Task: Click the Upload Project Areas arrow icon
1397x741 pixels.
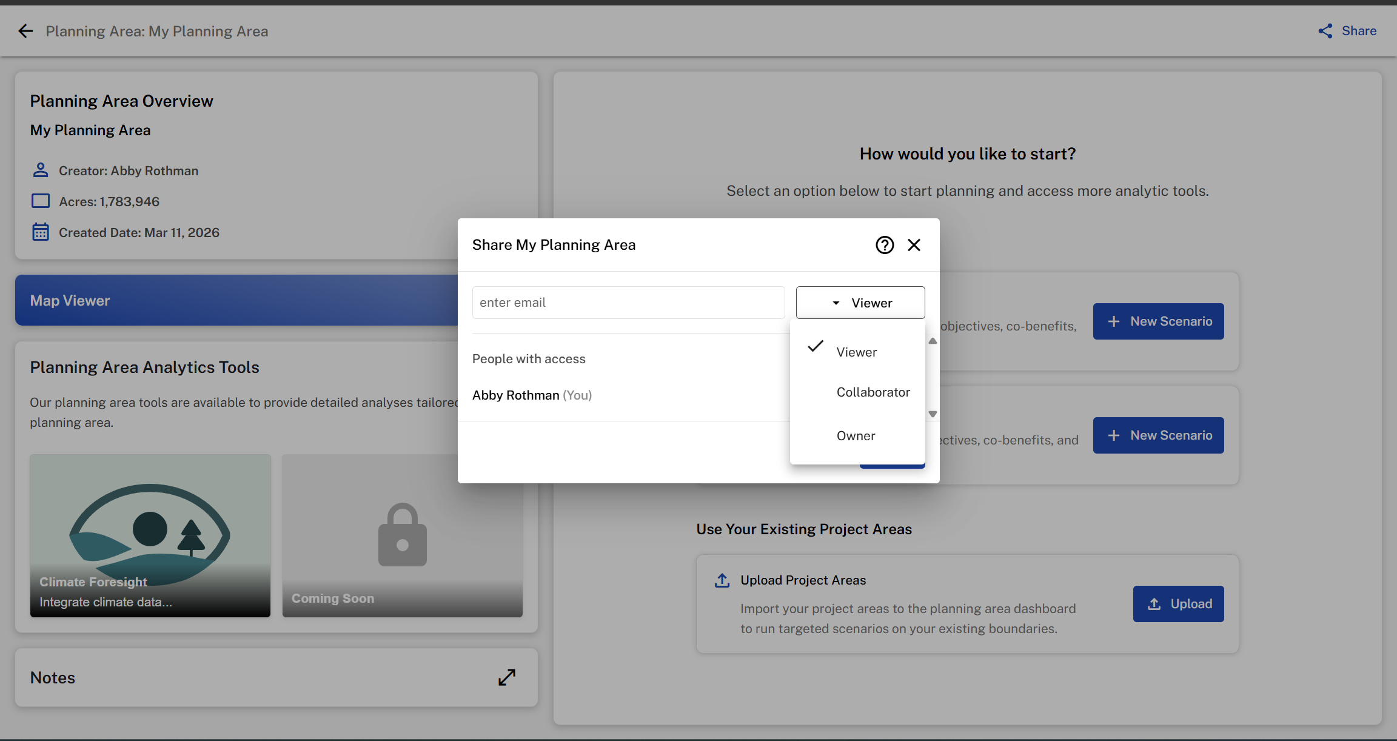Action: coord(722,580)
